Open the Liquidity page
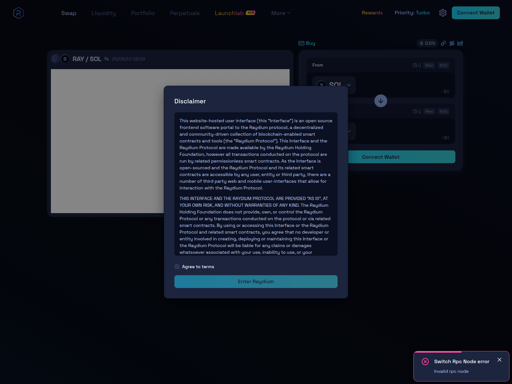The image size is (512, 384). [104, 13]
